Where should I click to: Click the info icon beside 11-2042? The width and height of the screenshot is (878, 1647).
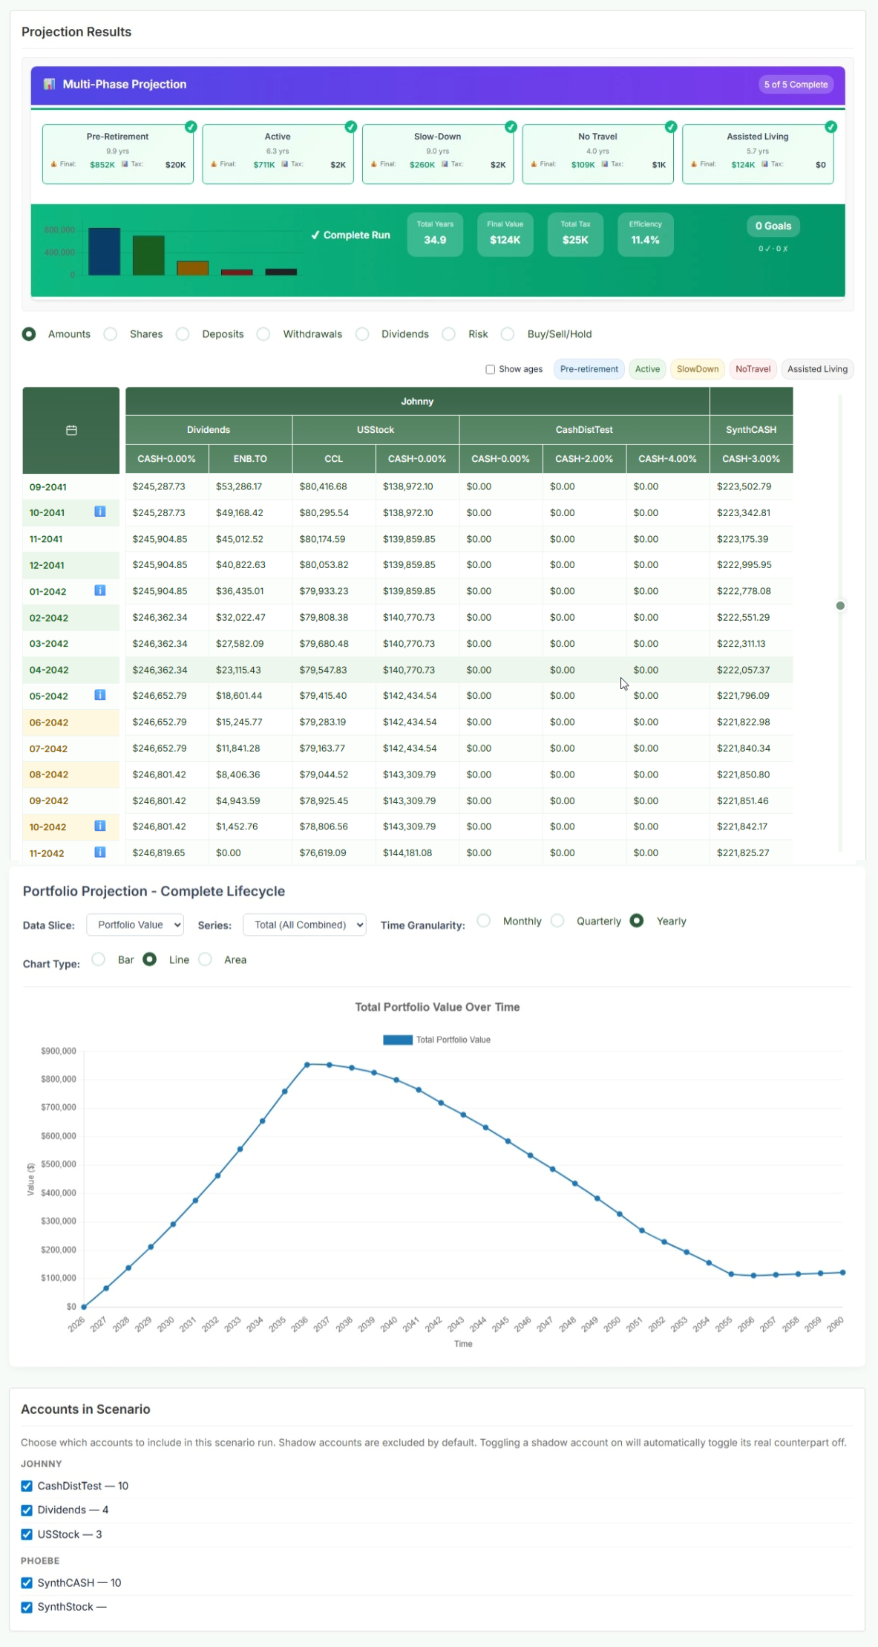point(100,852)
